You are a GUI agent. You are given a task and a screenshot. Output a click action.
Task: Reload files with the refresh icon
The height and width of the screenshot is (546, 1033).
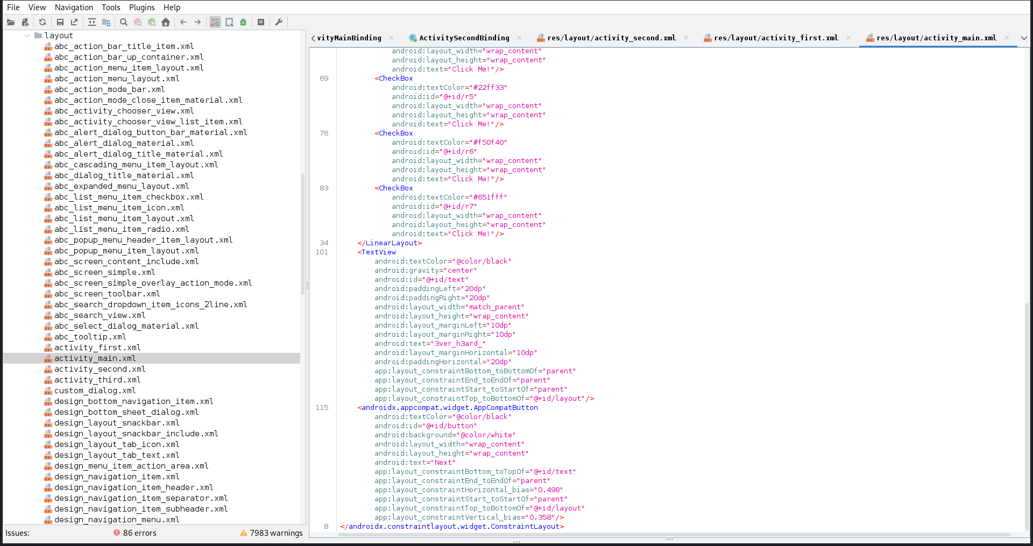click(43, 22)
